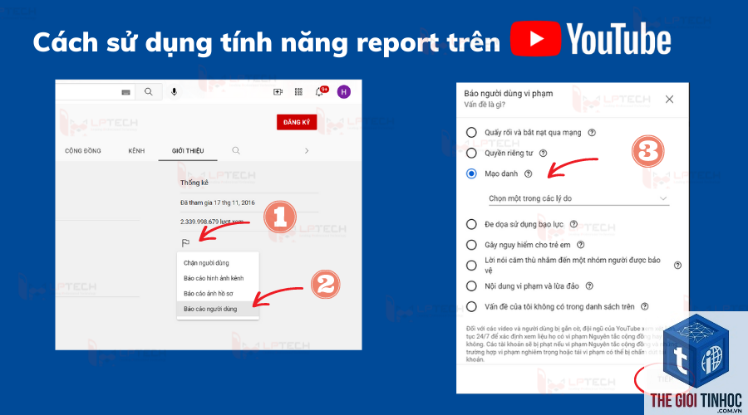Click the Vấn đề là gì? subtitle
This screenshot has width=748, height=415.
pos(485,105)
